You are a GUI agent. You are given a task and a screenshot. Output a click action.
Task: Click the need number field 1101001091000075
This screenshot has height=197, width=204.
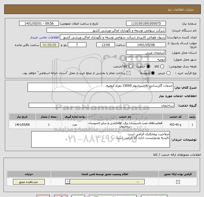pos(146,23)
